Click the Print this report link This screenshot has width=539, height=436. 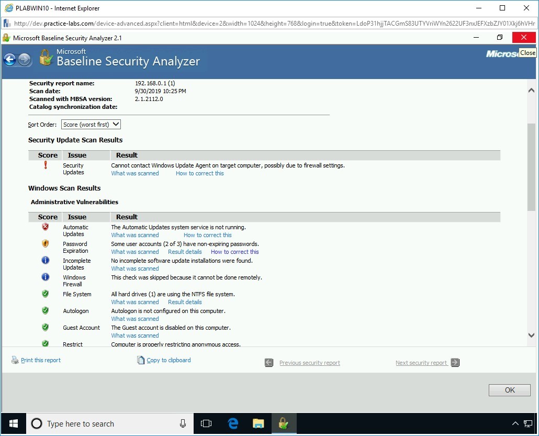(x=41, y=360)
